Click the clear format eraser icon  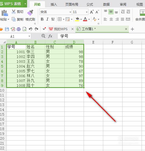(95, 19)
